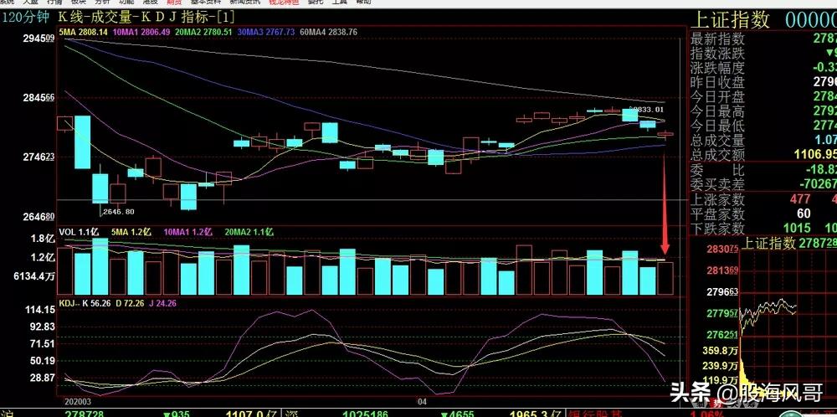Click the J 24.26 indicator value

162,303
